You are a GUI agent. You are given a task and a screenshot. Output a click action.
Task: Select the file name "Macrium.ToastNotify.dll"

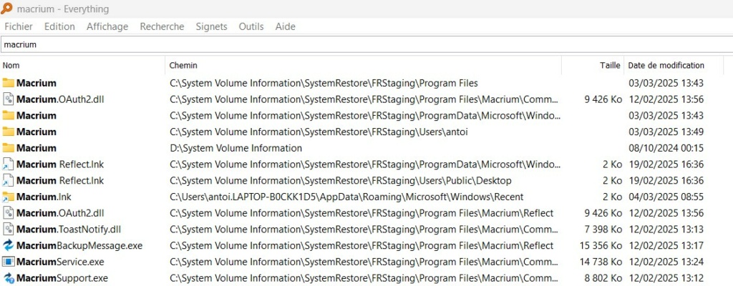pyautogui.click(x=69, y=229)
